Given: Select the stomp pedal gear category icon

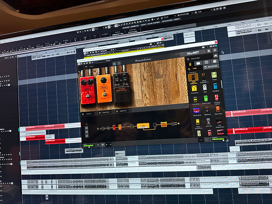Looking at the screenshot, I should [190, 64].
